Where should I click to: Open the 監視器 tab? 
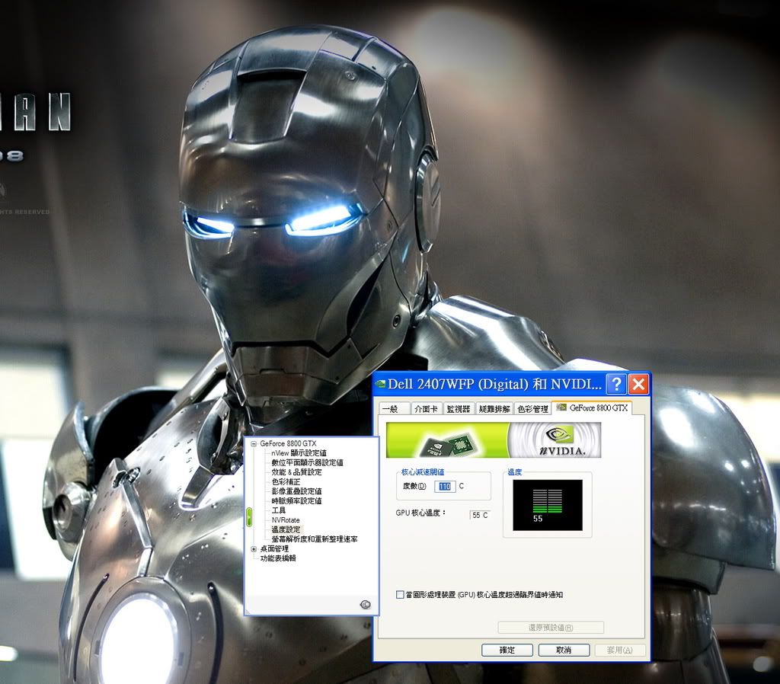[459, 409]
